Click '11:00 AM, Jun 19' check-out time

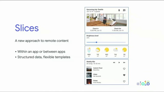[x=118, y=30]
